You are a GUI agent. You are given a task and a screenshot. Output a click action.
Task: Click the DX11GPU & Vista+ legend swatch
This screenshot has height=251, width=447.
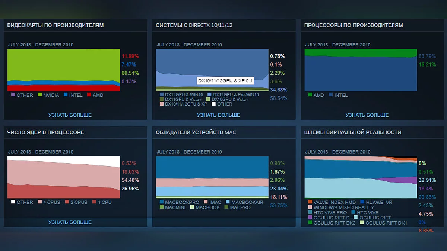[162, 99]
